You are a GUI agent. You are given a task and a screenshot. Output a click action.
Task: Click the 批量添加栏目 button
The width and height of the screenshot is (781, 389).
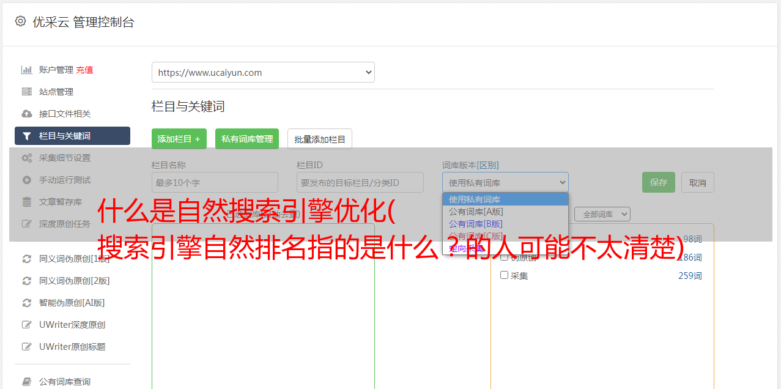click(320, 139)
